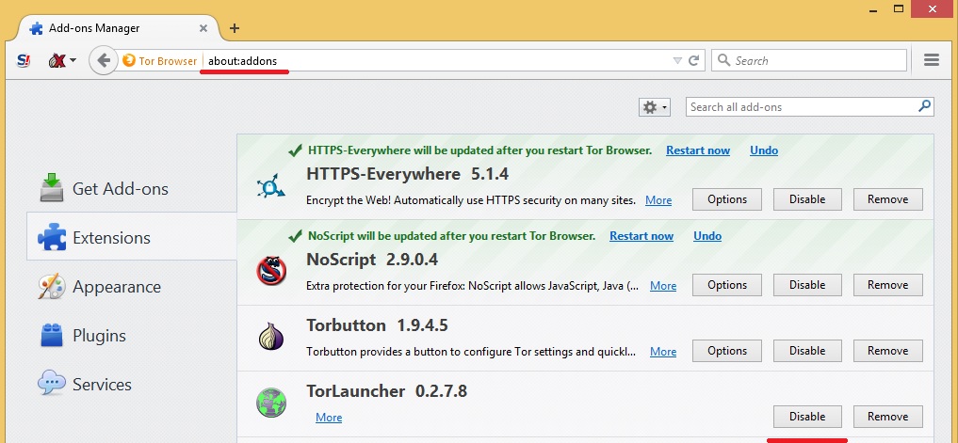Click Restart now for HTTPS-Everywhere update
Viewport: 958px width, 443px height.
(698, 150)
